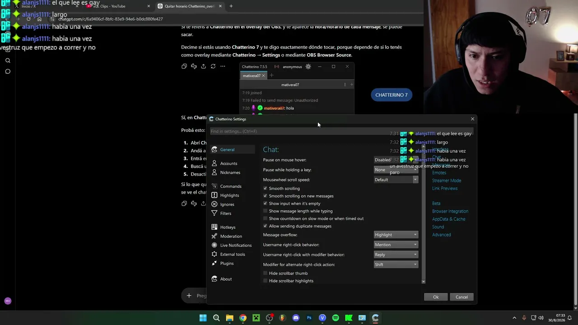Share the ChatGPT response with upload icon
578x325 pixels.
[x=203, y=66]
